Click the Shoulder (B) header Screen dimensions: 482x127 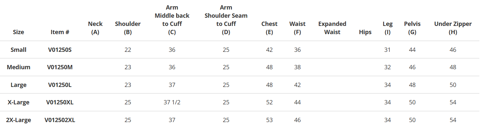(x=128, y=28)
